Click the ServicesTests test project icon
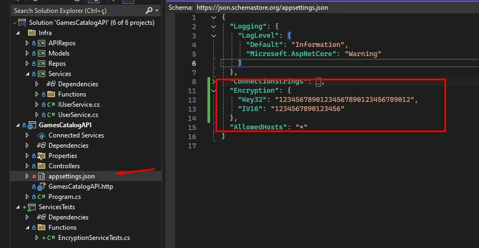 pyautogui.click(x=32, y=207)
